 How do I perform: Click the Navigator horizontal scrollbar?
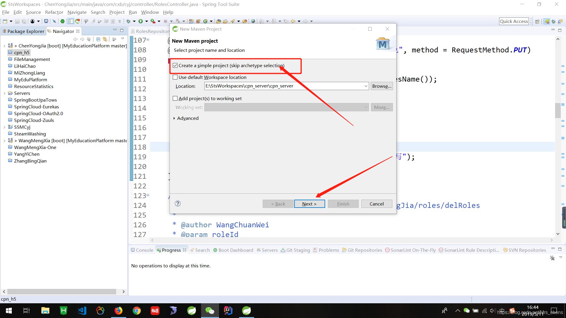click(x=62, y=291)
